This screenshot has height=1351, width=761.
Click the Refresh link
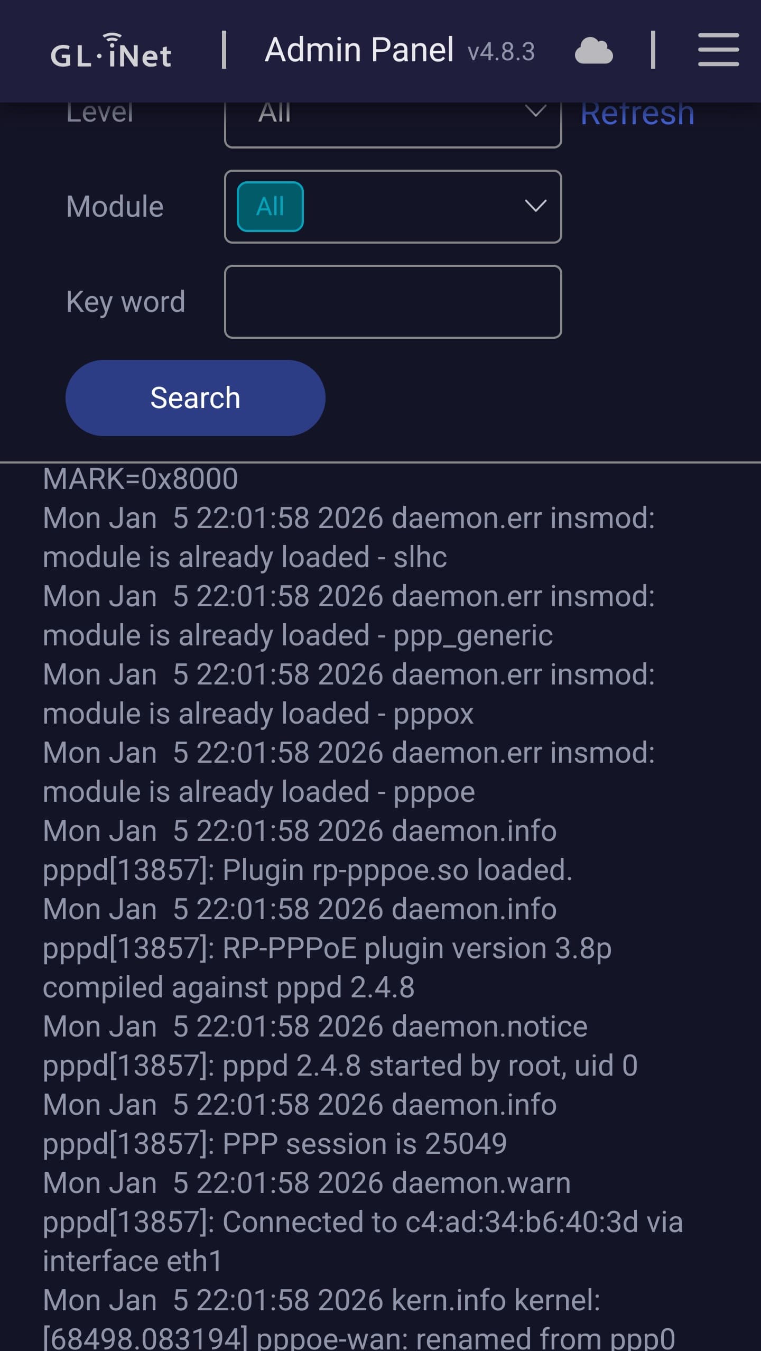coord(637,114)
